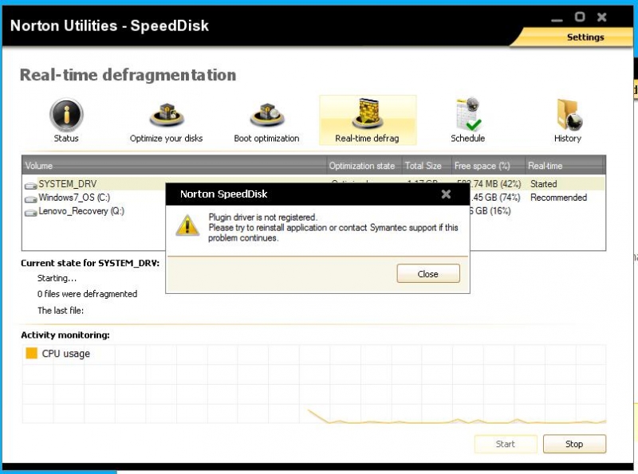Screen dimensions: 638x474
Task: Open the History folder icon
Action: 568,116
